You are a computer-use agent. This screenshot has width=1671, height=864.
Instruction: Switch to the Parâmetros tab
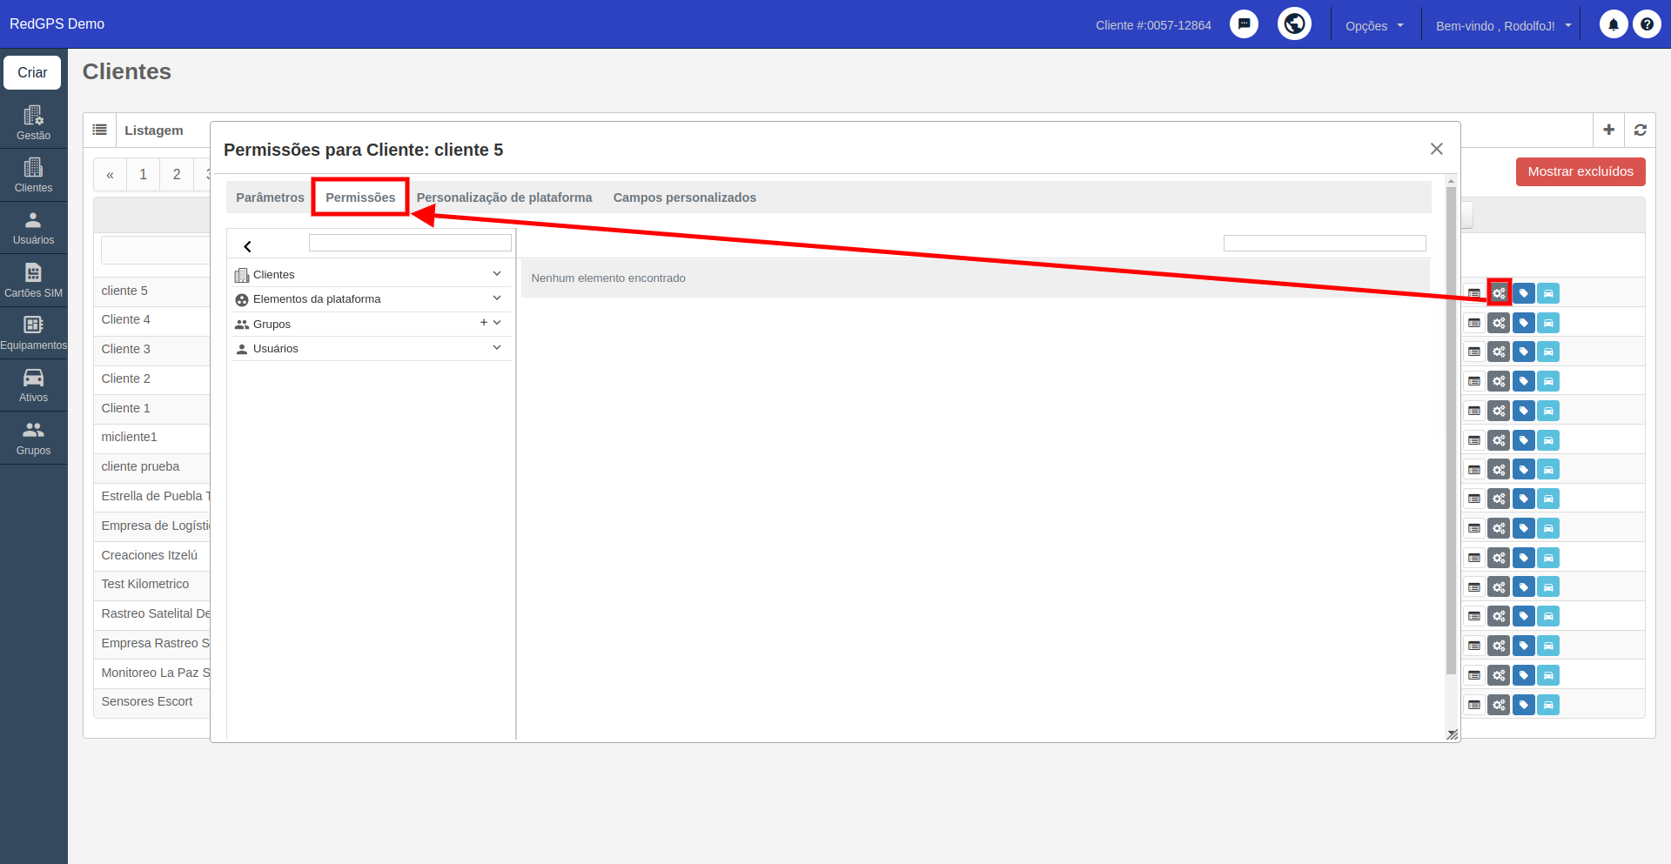click(x=270, y=198)
